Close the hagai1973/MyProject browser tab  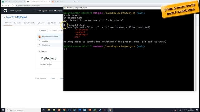point(49,2)
